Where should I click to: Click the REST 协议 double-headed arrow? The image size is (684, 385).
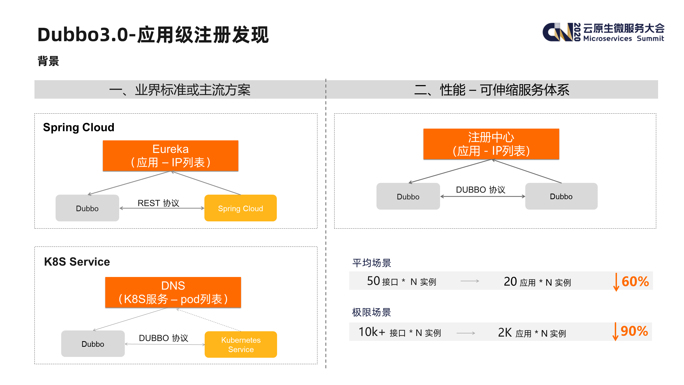(x=162, y=208)
